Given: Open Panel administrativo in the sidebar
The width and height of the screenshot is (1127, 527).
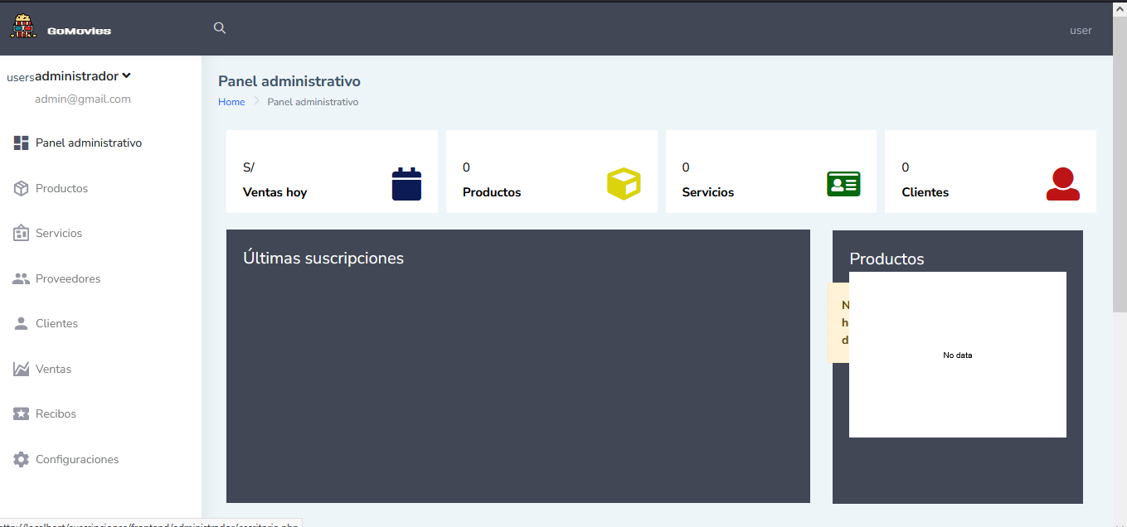Looking at the screenshot, I should (88, 143).
